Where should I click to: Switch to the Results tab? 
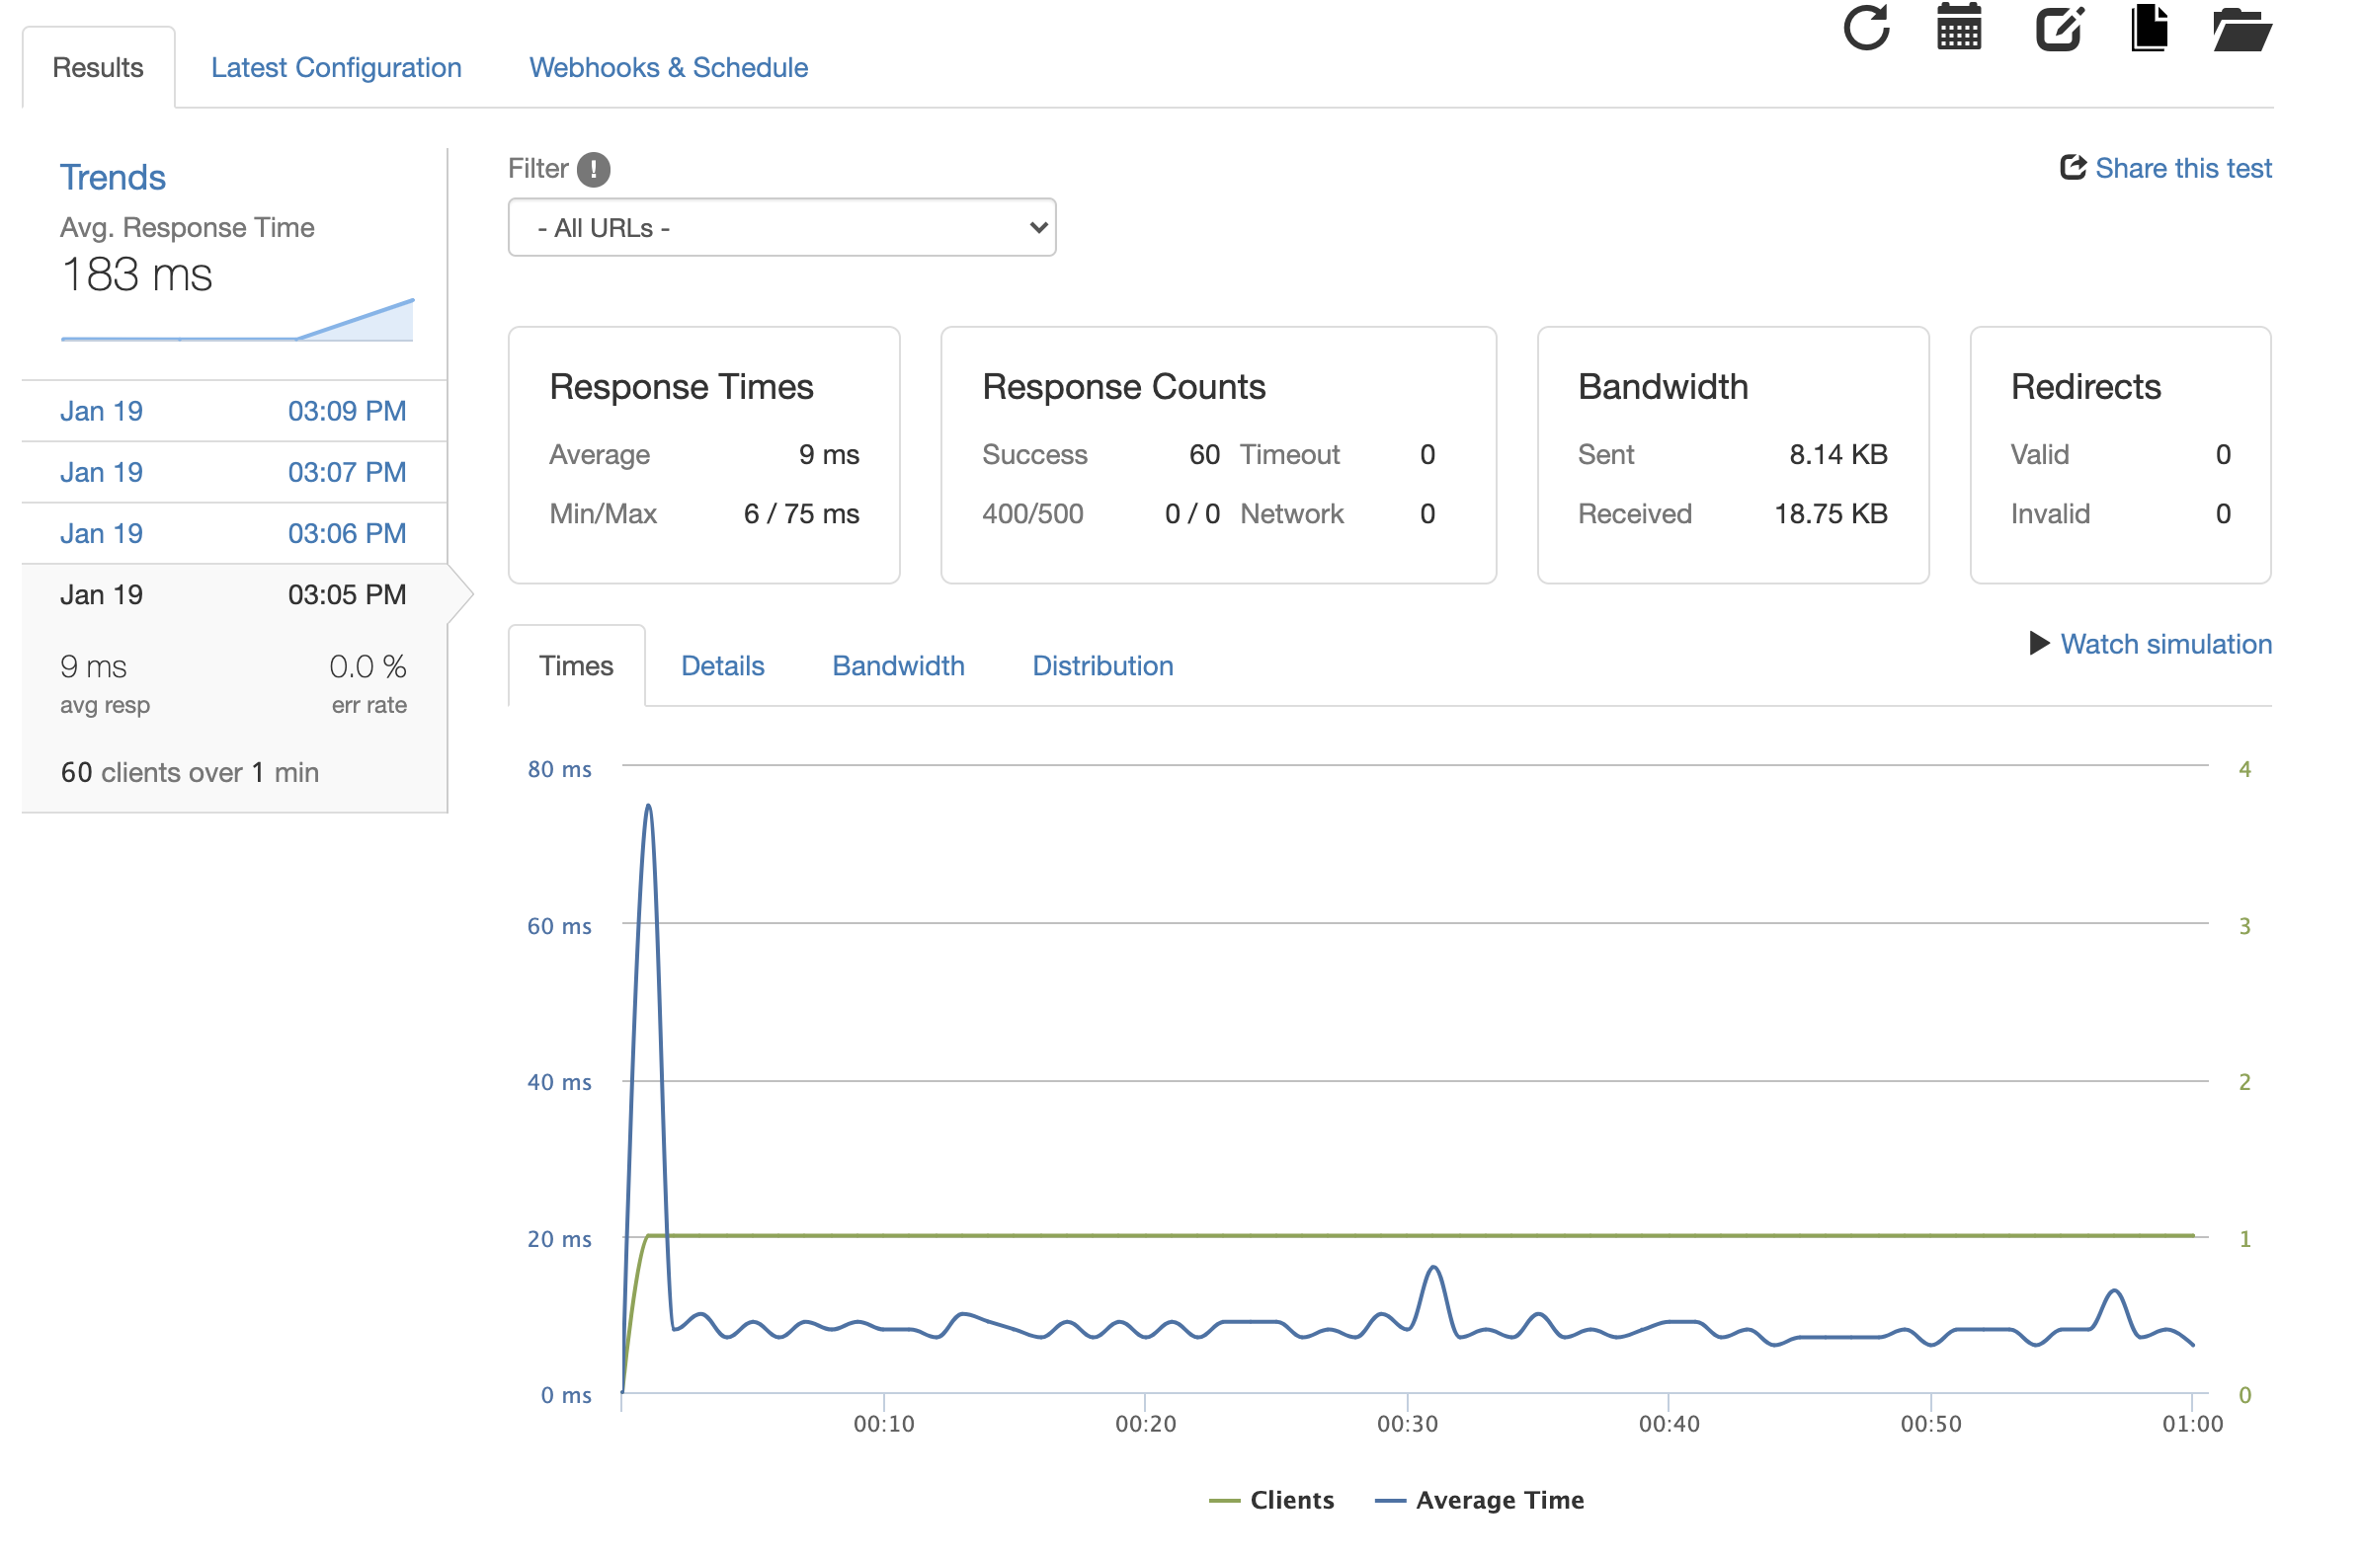pos(99,67)
